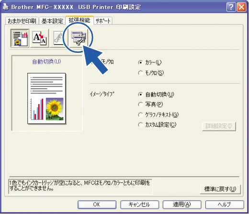This screenshot has width=249, height=214.
Task: Click the question mark help title button
Action: [231, 7]
